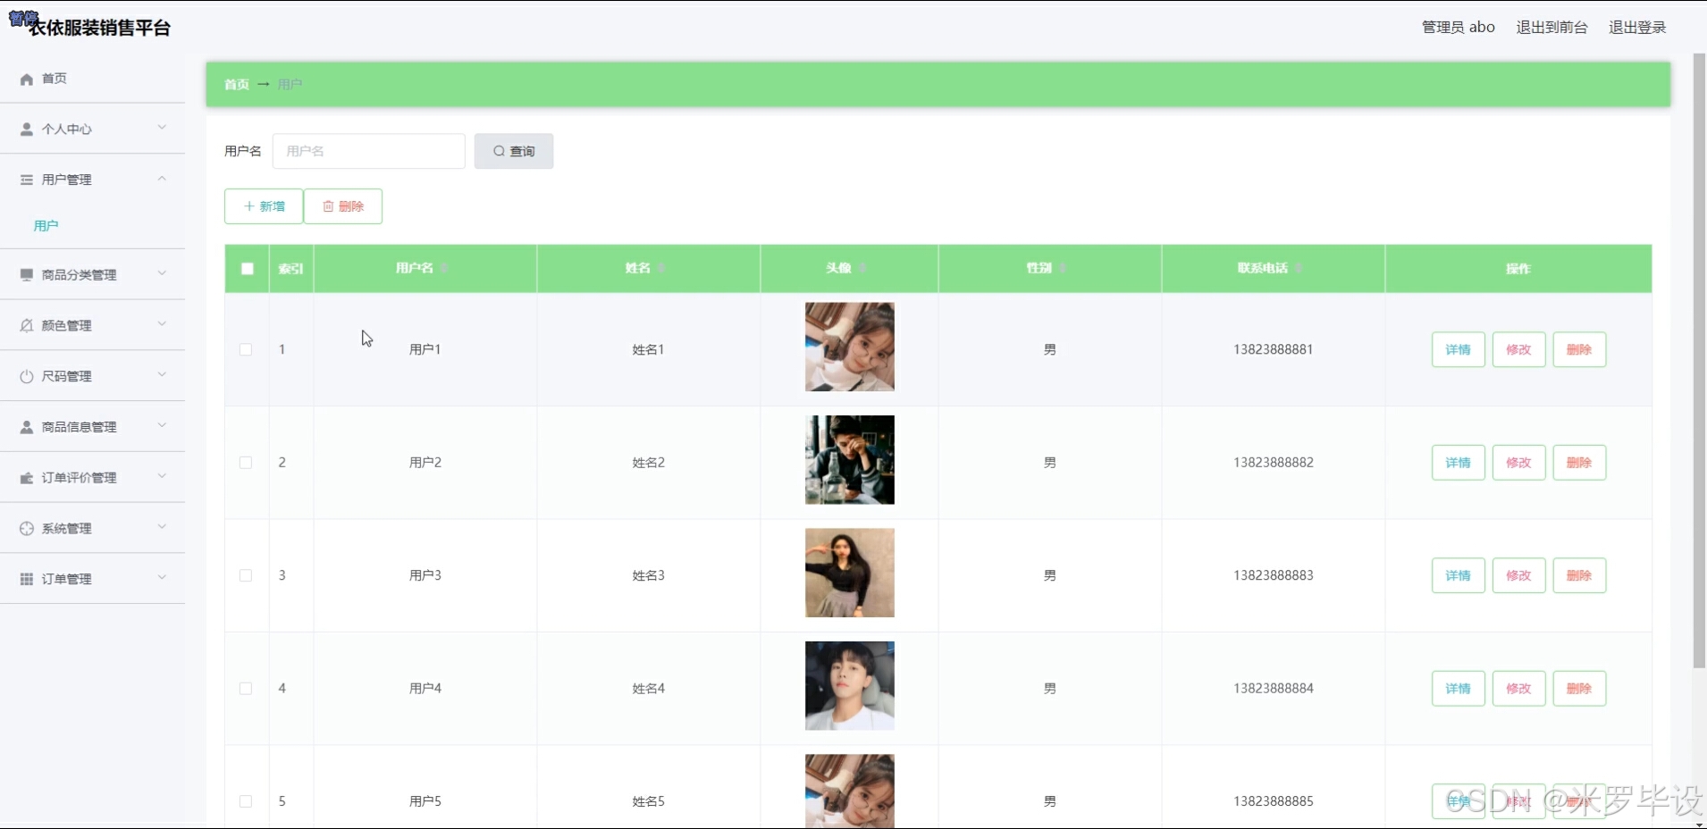Click the sort arrows in 姓名 column header
The height and width of the screenshot is (829, 1707).
pyautogui.click(x=661, y=268)
